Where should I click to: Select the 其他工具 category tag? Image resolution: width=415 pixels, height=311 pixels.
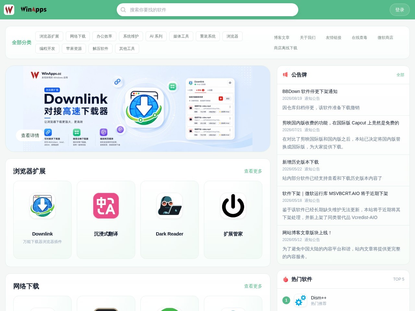tap(127, 49)
